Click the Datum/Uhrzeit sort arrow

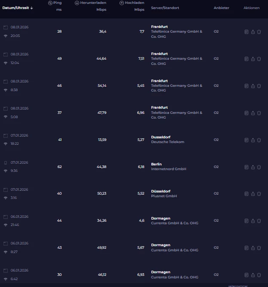click(32, 8)
